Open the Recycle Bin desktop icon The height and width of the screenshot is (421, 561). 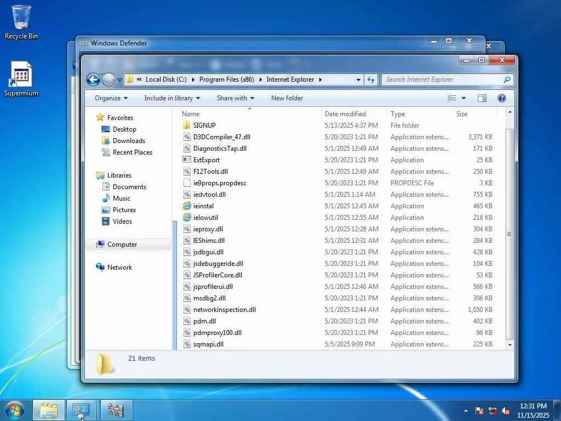pos(21,22)
